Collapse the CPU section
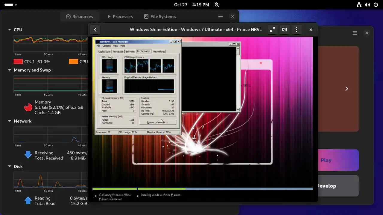The width and height of the screenshot is (383, 215). click(10, 30)
